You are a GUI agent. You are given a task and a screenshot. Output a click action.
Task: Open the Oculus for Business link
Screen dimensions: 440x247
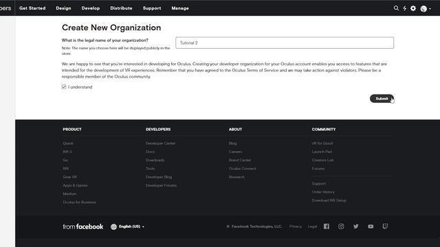coord(80,202)
